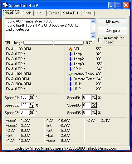Viewport: 132px width, 164px height.
Task: Click the SpeedFan fan logo in title bar
Action: [5, 5]
